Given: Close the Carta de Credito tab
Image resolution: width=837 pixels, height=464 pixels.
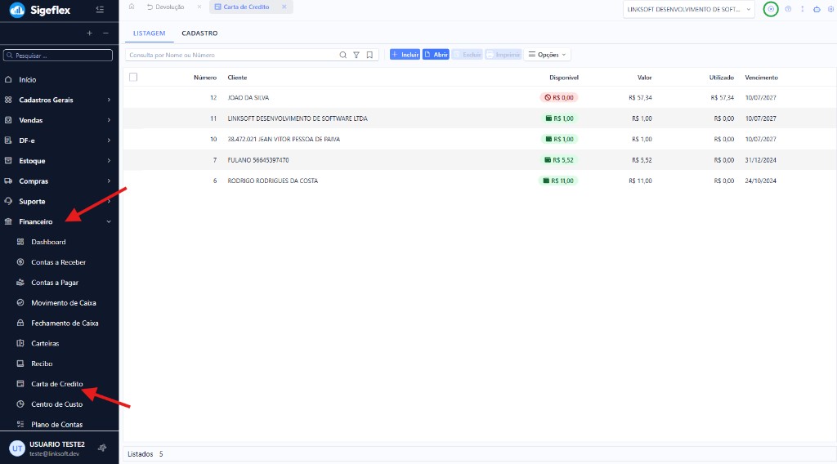Looking at the screenshot, I should coord(284,7).
